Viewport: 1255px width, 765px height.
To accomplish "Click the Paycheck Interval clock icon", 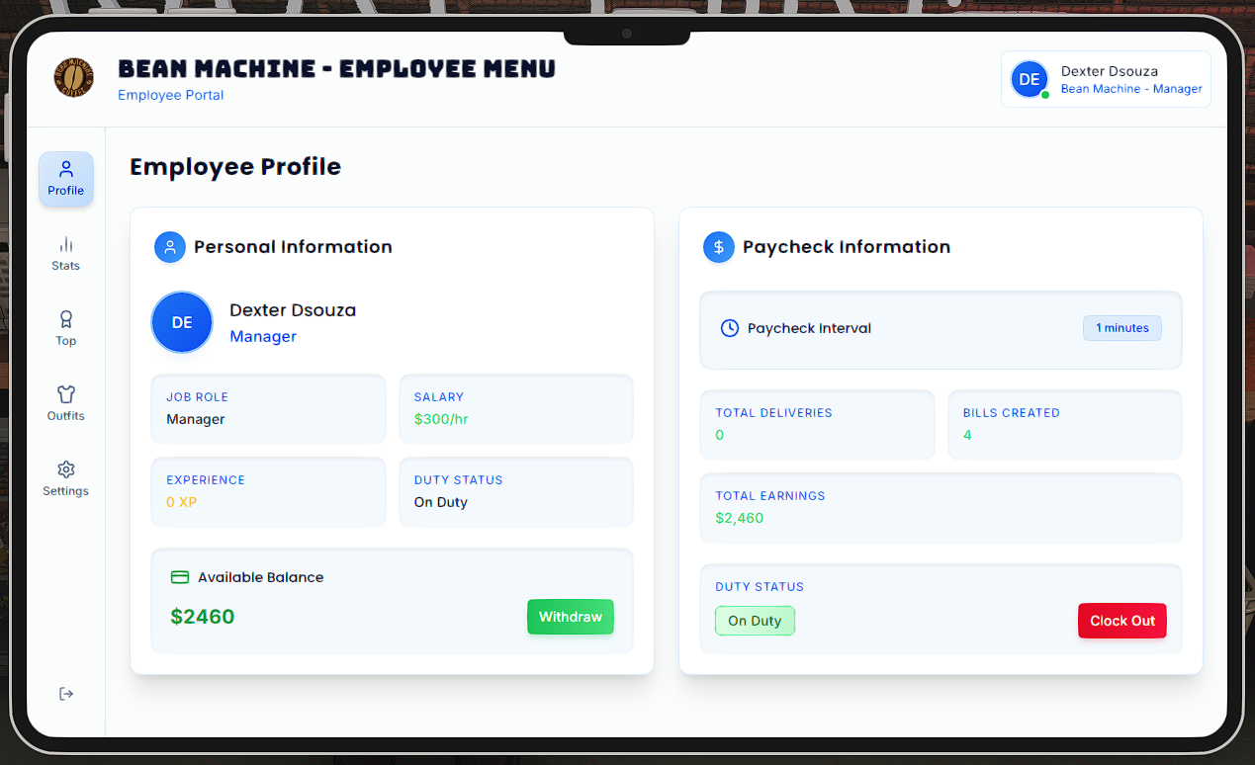I will click(x=730, y=328).
